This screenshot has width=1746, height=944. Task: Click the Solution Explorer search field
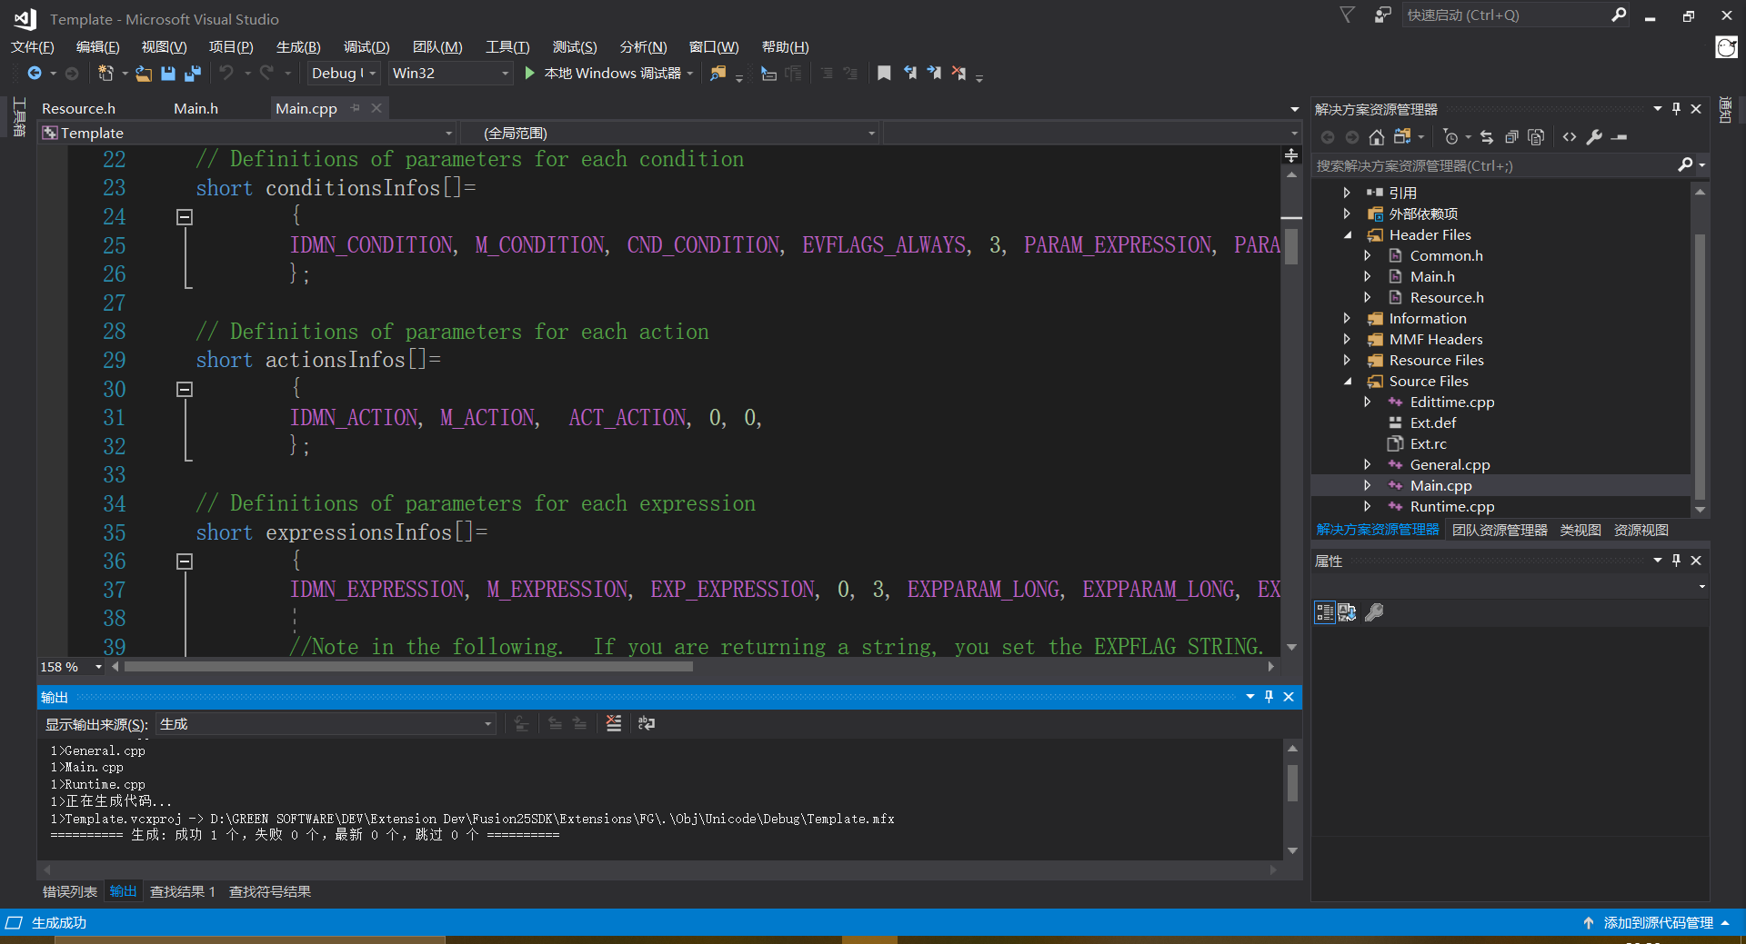[1491, 166]
